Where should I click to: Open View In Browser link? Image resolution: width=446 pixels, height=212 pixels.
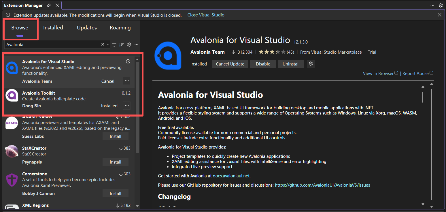coord(380,74)
